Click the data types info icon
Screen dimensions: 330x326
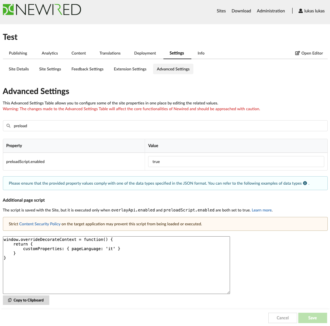pos(305,183)
